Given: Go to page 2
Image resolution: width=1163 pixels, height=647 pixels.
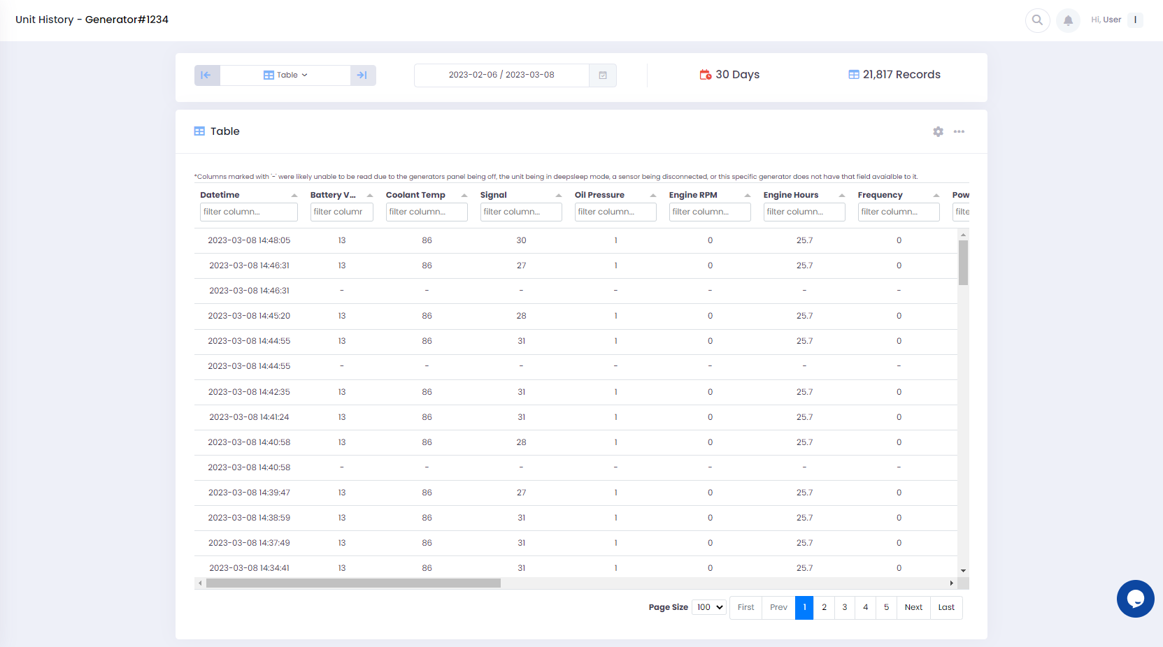Looking at the screenshot, I should click(824, 608).
